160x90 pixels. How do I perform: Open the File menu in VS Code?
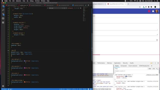coord(10,1)
